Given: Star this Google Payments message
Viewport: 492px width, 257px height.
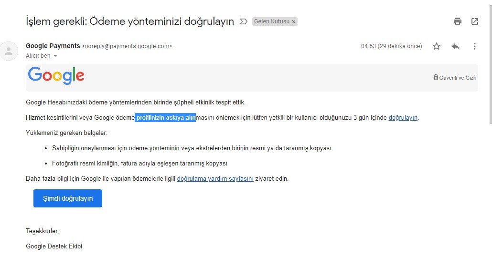Looking at the screenshot, I should click(x=437, y=46).
